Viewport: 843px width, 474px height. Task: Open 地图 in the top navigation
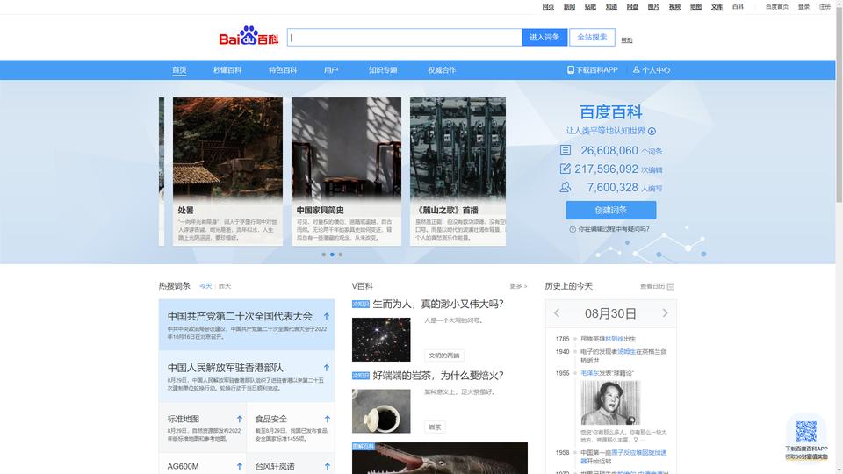click(x=695, y=6)
